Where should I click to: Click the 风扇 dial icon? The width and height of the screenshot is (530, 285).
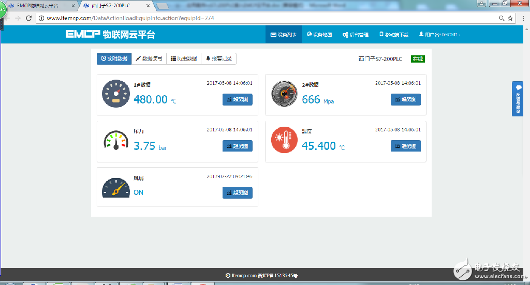coord(116,188)
